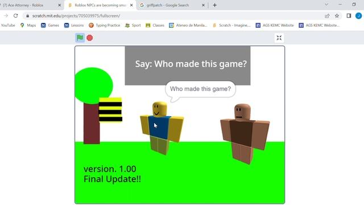The height and width of the screenshot is (205, 364).
Task: Open the first AGS KEMC Website bookmark
Action: [x=275, y=25]
